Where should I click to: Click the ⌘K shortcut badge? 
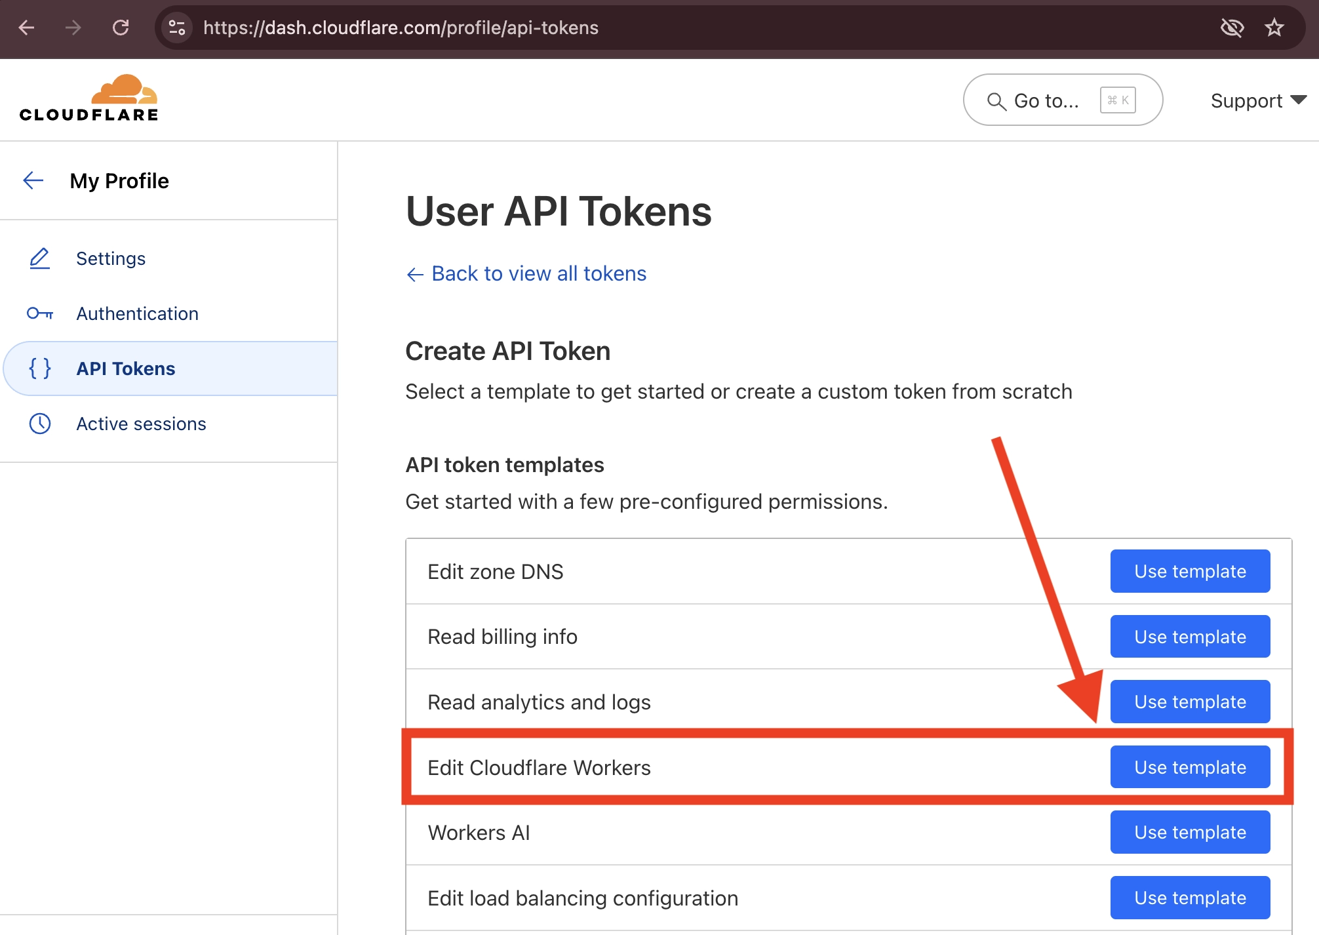click(1118, 100)
